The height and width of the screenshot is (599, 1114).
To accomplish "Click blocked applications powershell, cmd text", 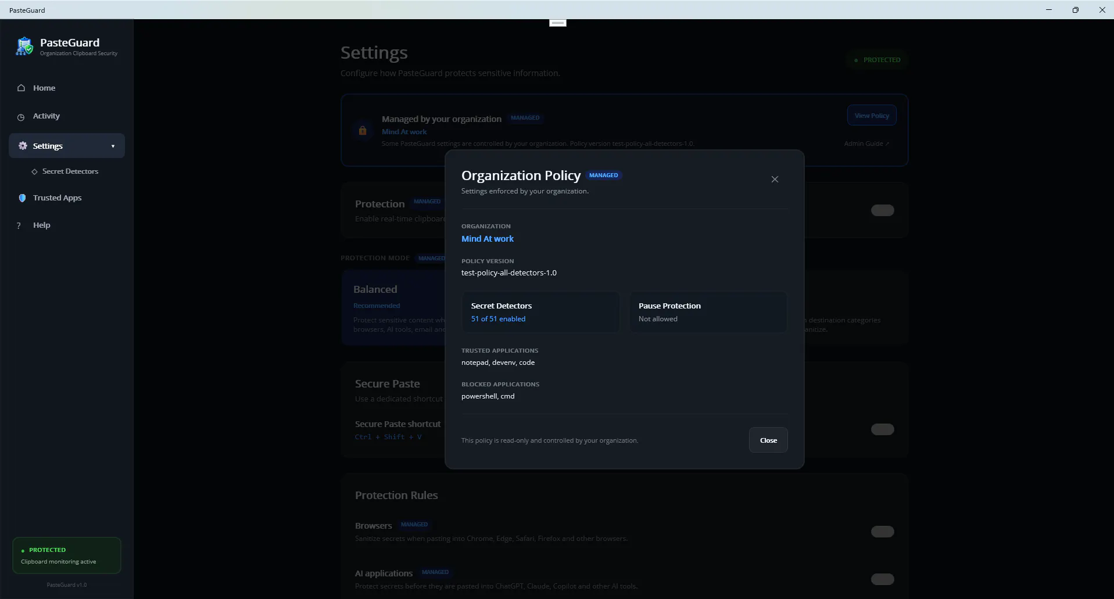I will (488, 396).
